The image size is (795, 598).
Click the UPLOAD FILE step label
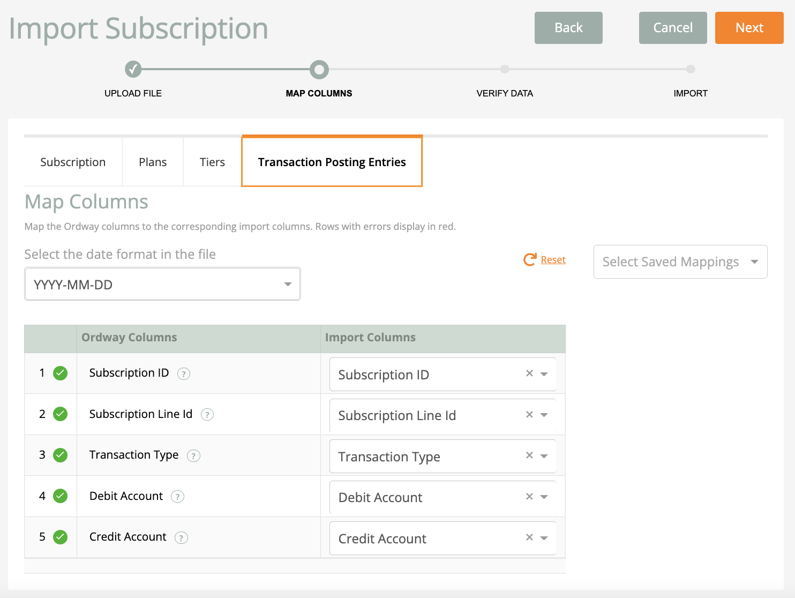point(133,93)
